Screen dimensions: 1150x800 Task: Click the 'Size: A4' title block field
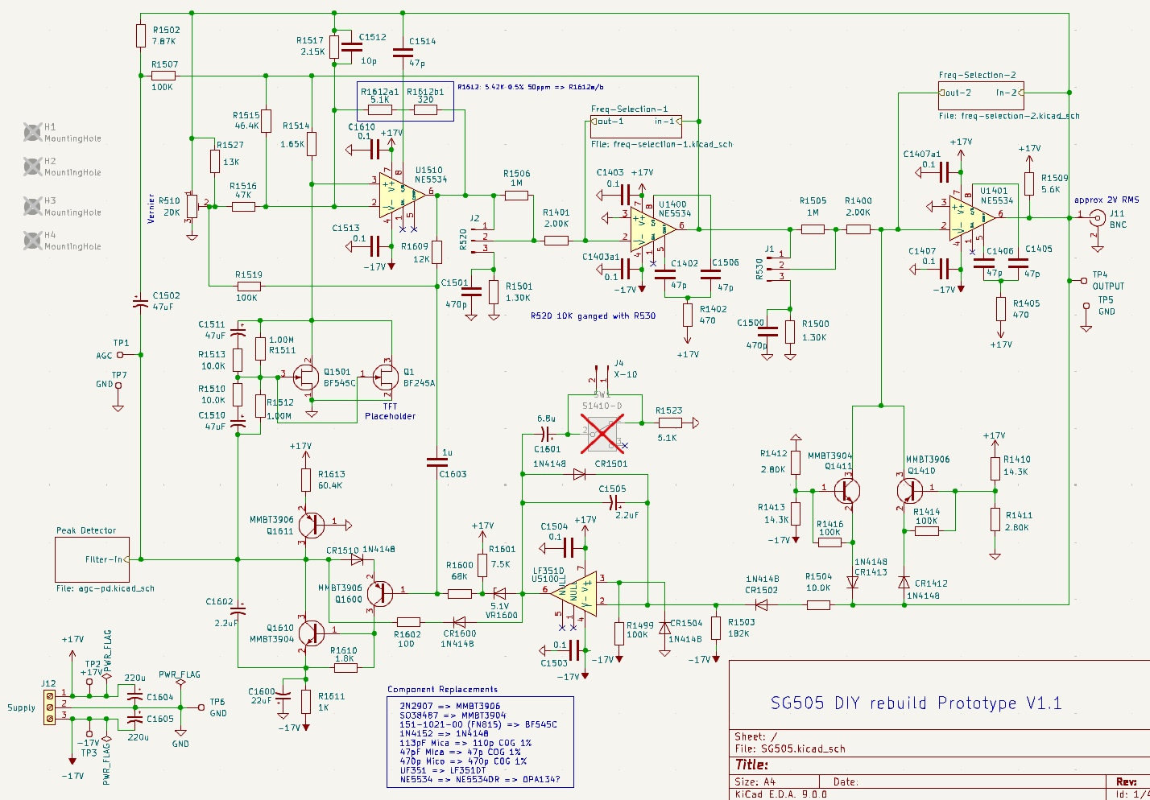(755, 781)
